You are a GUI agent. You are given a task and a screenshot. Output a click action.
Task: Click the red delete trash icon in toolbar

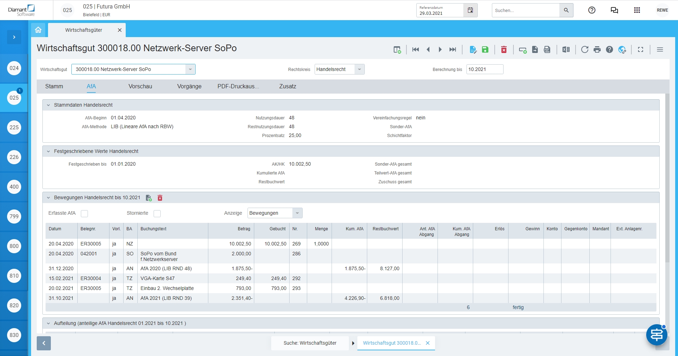(x=504, y=49)
